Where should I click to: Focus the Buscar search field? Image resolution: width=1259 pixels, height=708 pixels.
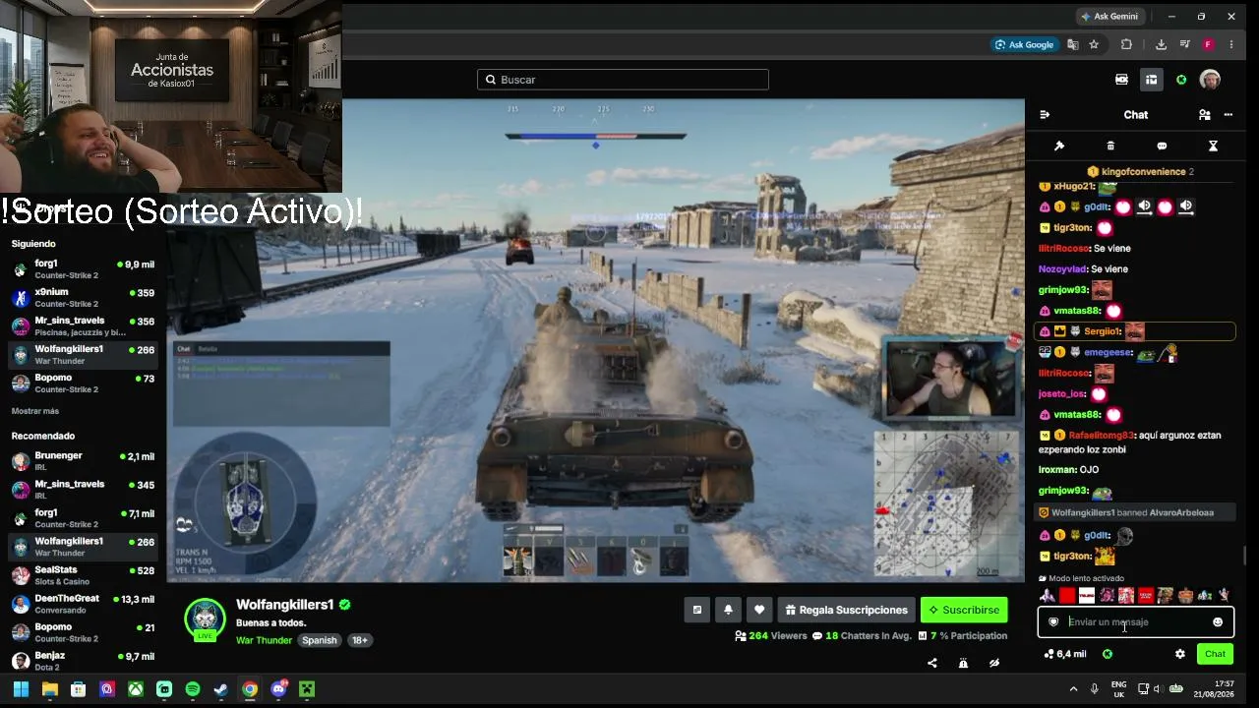pos(623,80)
